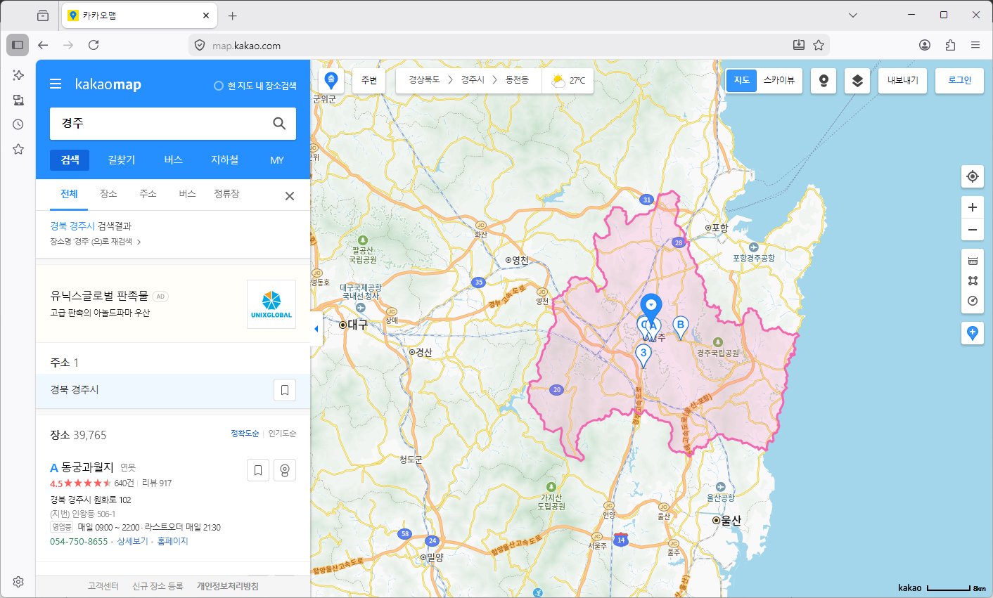
Task: Switch to 정류장 results tab
Action: point(226,194)
